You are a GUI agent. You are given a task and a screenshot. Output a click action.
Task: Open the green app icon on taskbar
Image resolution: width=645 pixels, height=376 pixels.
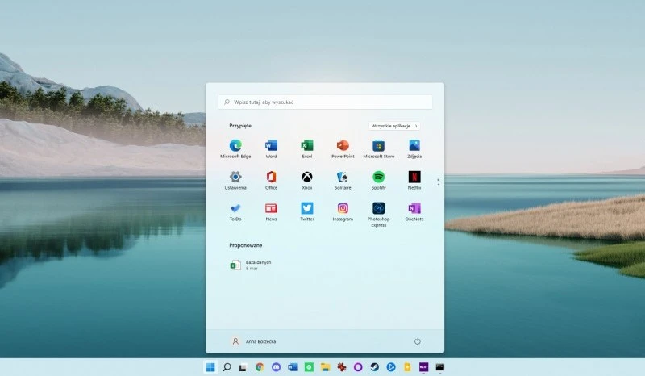pos(309,367)
